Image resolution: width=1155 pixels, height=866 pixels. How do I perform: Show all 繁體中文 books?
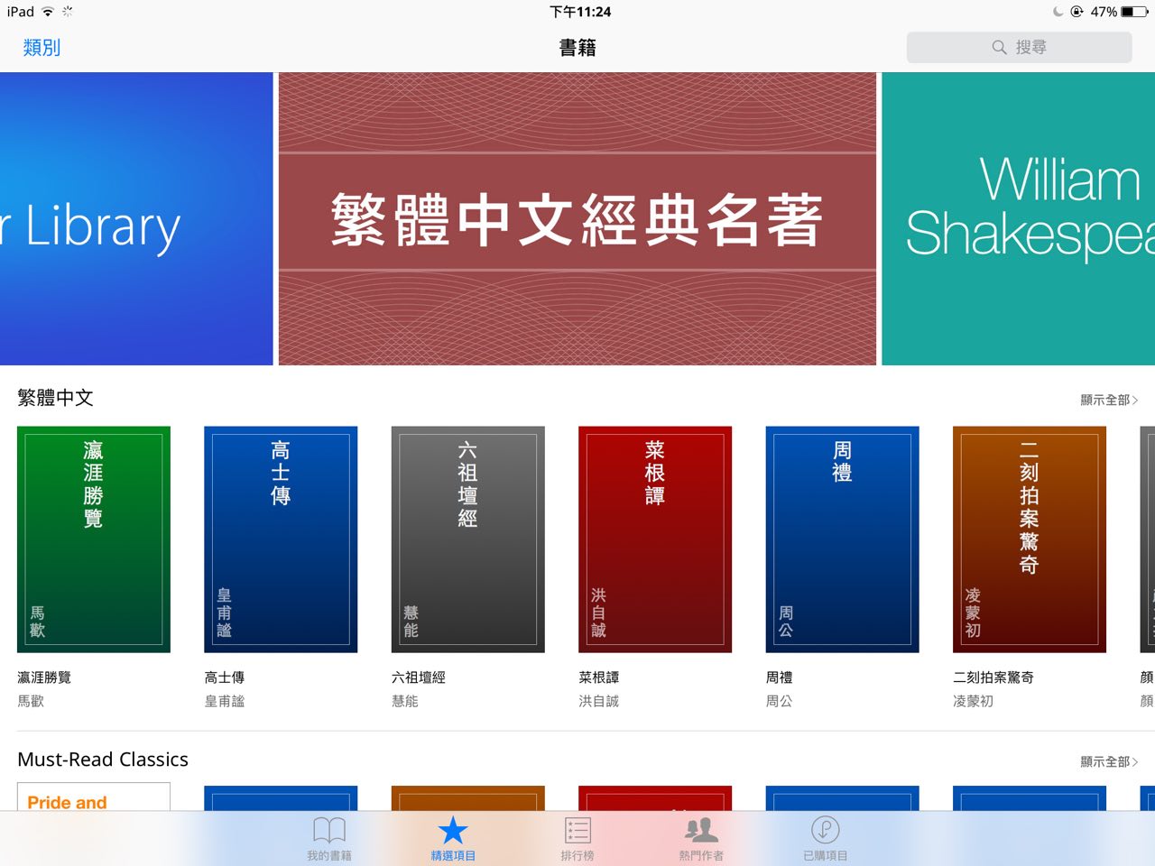coord(1109,400)
